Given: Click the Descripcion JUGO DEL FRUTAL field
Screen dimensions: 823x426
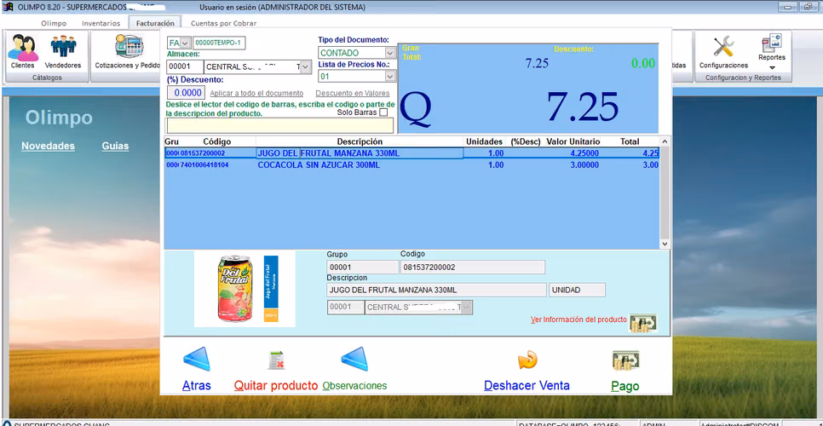Looking at the screenshot, I should 437,291.
